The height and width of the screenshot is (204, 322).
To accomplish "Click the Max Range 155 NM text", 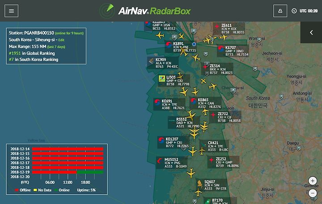I will [28, 47].
